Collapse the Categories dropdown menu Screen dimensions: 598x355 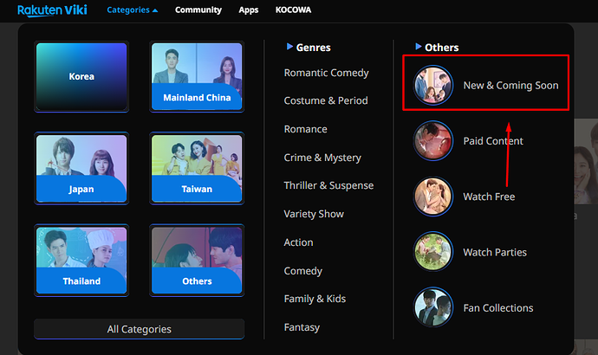(x=132, y=10)
